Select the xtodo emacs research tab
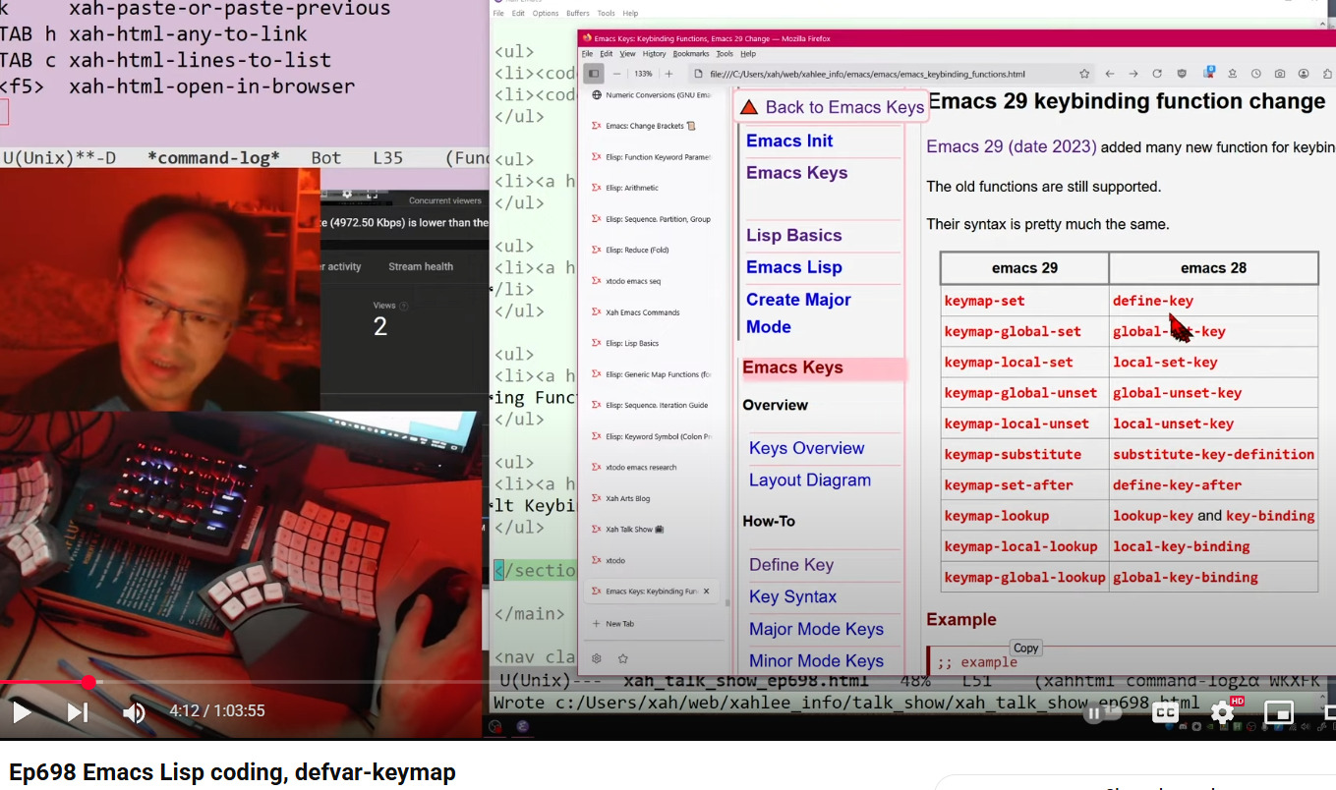 (x=652, y=467)
